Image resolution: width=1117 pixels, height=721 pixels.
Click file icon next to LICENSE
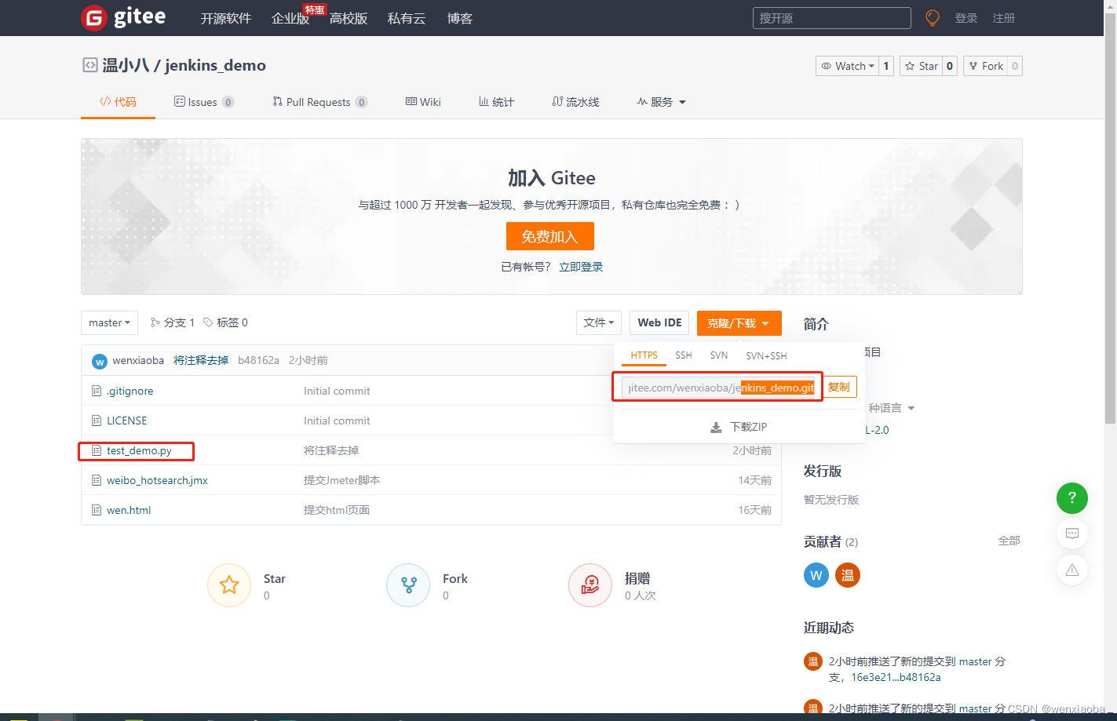click(x=97, y=421)
